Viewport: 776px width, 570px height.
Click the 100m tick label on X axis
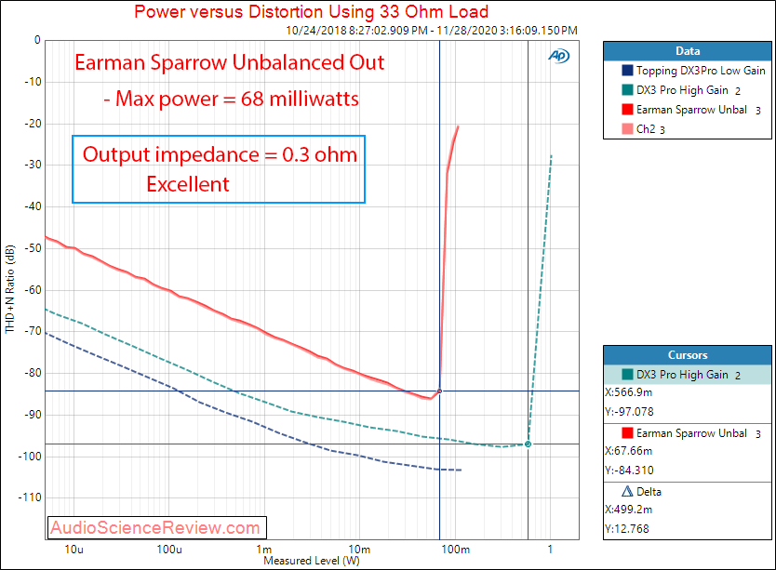455,550
